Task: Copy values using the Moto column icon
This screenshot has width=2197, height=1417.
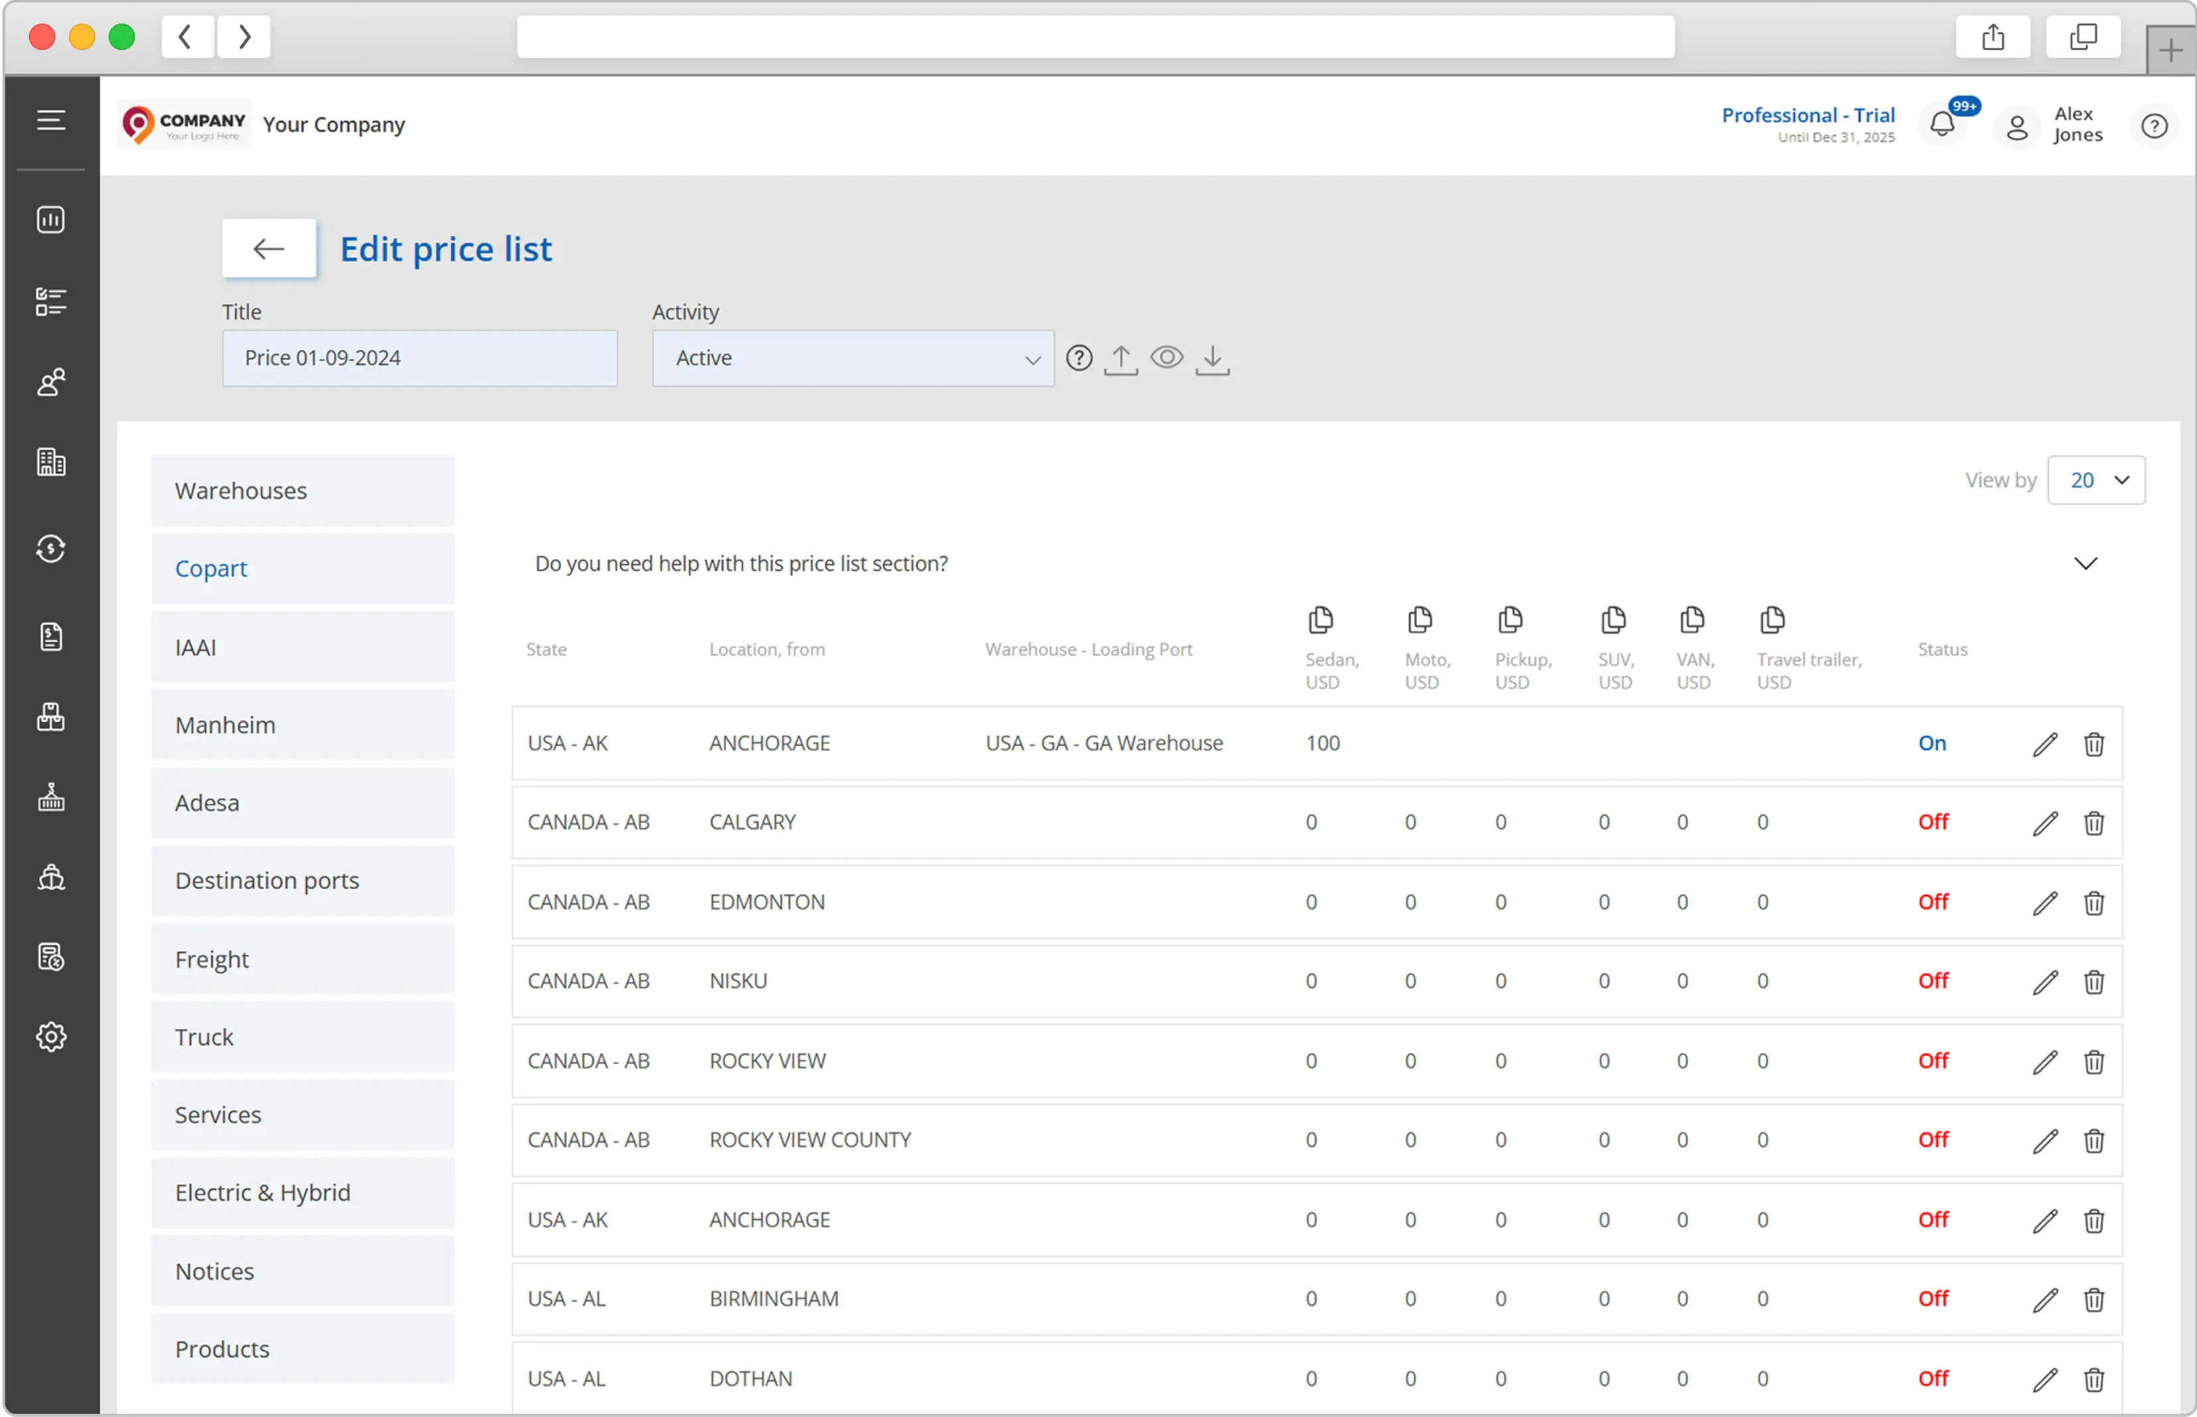Action: (1419, 620)
